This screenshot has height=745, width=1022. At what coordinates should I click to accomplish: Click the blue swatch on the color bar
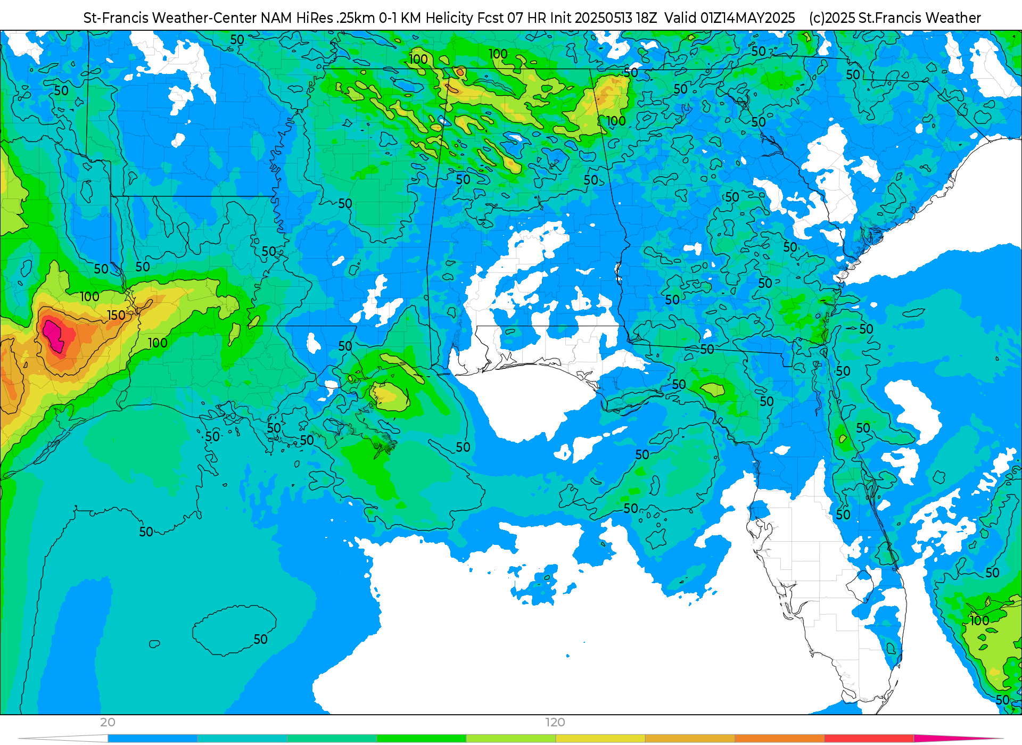point(152,739)
